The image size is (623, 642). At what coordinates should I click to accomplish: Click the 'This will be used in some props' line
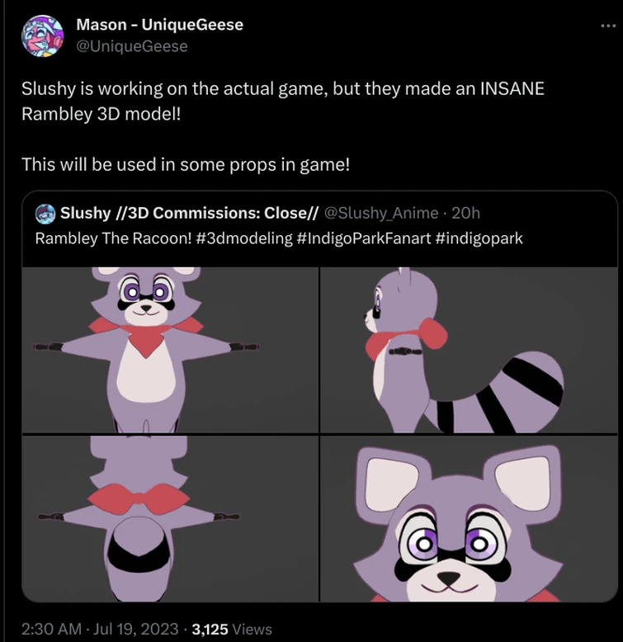[x=186, y=164]
